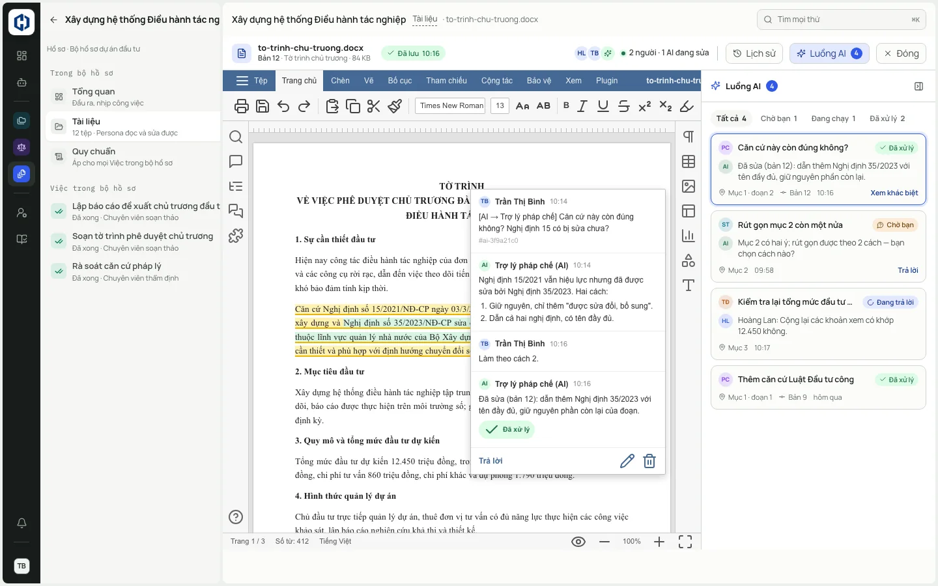Switch to the Tham chiếu tab
This screenshot has width=938, height=586.
[446, 81]
